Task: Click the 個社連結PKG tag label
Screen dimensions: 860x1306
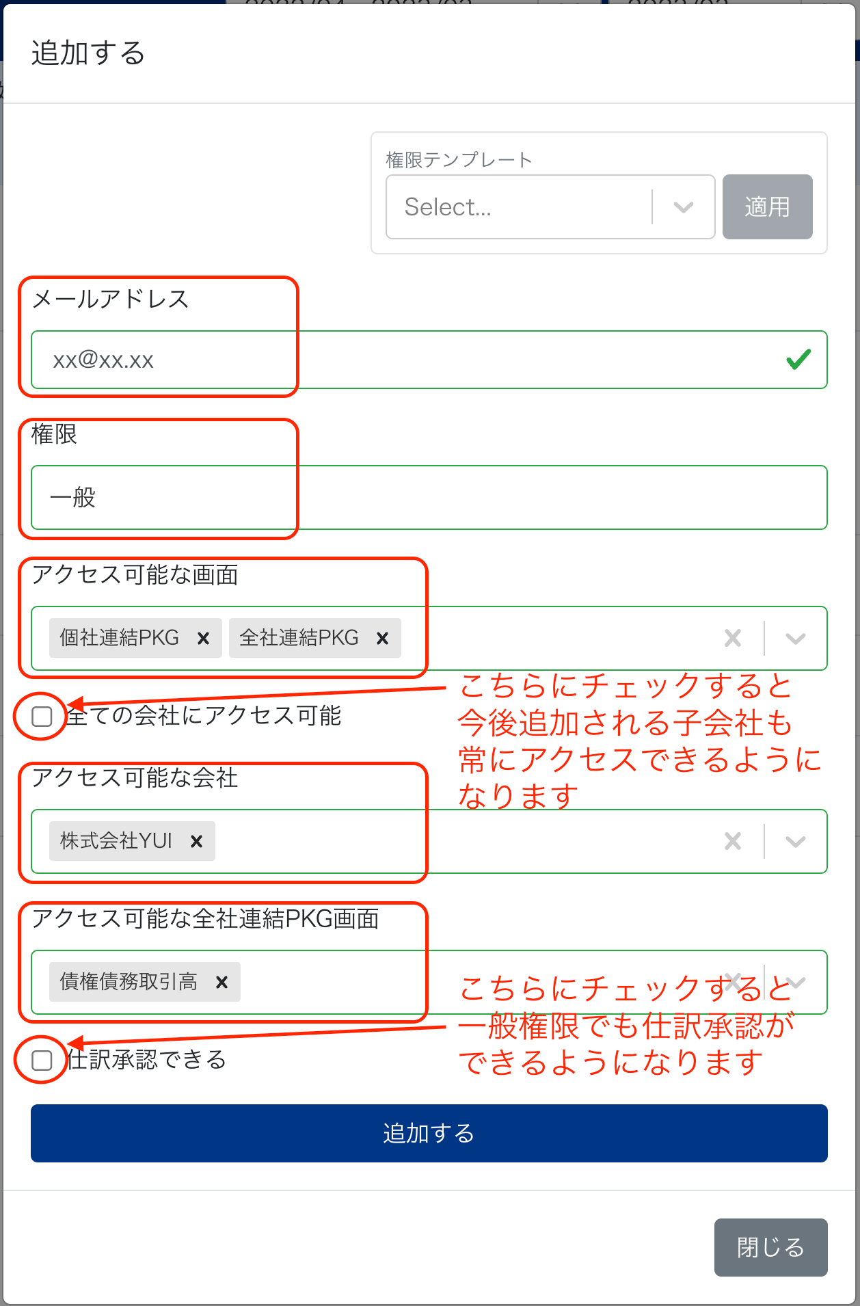Action: pyautogui.click(x=120, y=639)
